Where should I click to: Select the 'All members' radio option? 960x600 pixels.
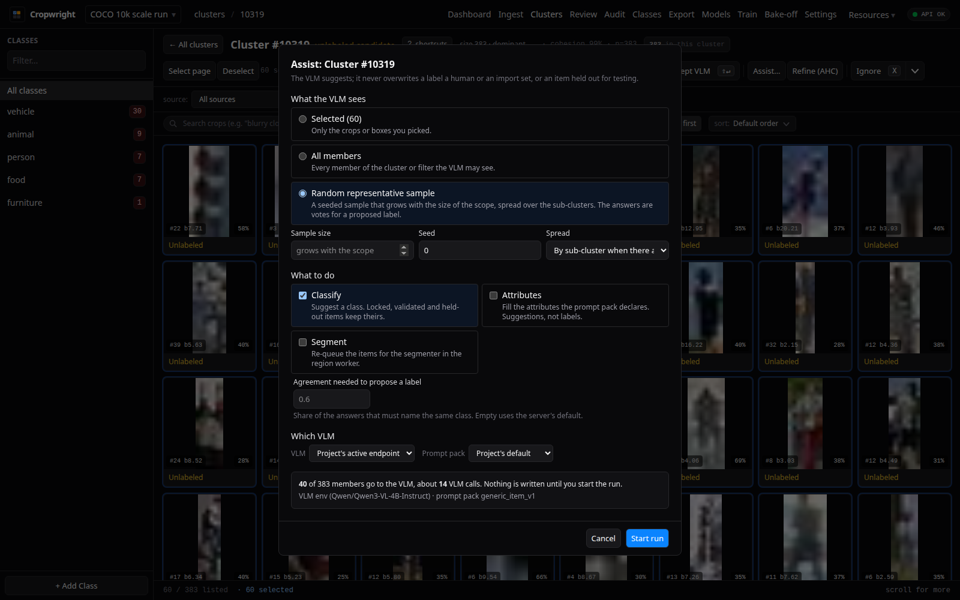coord(302,156)
